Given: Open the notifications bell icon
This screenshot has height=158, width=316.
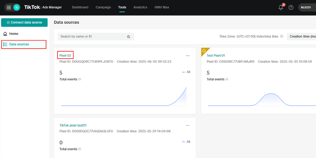Looking at the screenshot, I should 281,8.
